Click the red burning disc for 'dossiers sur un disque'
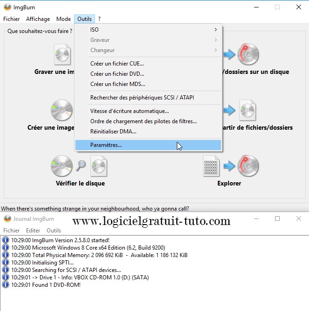The height and width of the screenshot is (311, 309). (x=248, y=54)
